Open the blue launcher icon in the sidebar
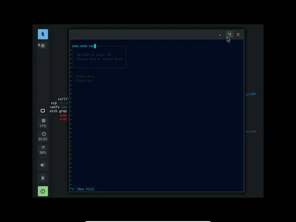 [x=43, y=34]
